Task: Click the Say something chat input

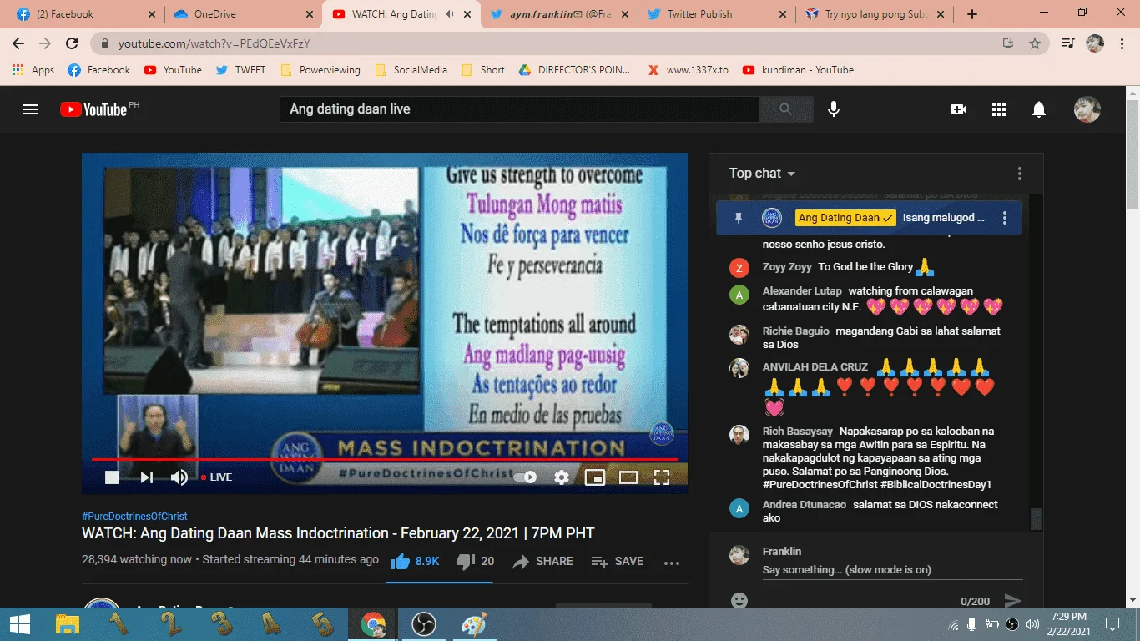Action: pos(892,570)
